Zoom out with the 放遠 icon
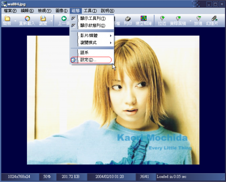The height and width of the screenshot is (182, 226). click(x=198, y=18)
